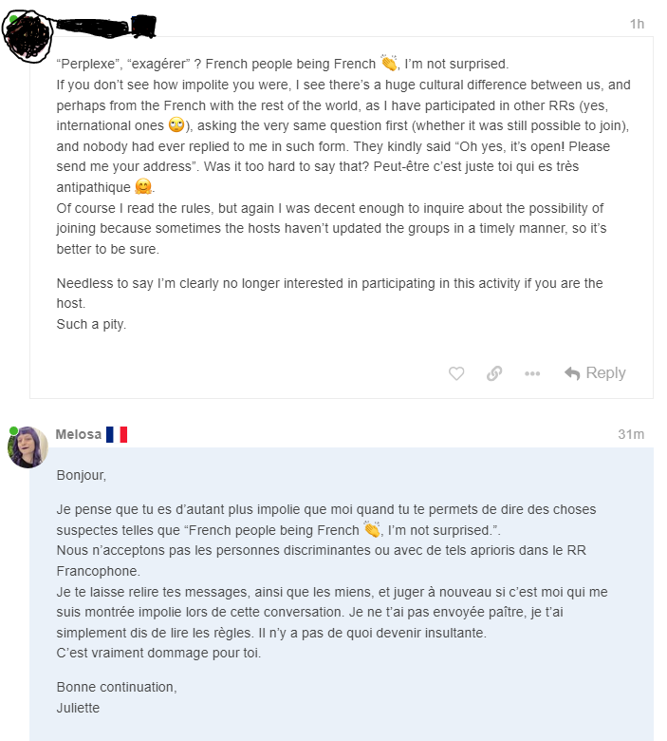Click the rolling eyes emoji

pos(176,125)
